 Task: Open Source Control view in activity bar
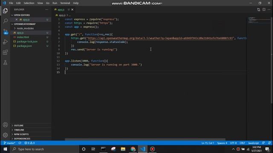(5, 31)
